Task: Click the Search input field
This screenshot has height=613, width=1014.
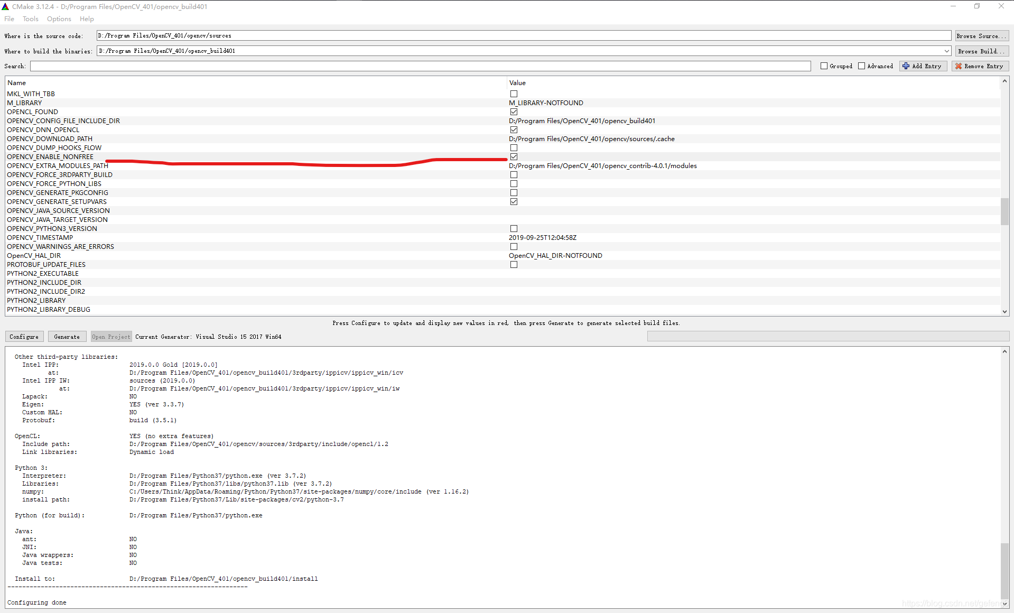Action: (420, 66)
